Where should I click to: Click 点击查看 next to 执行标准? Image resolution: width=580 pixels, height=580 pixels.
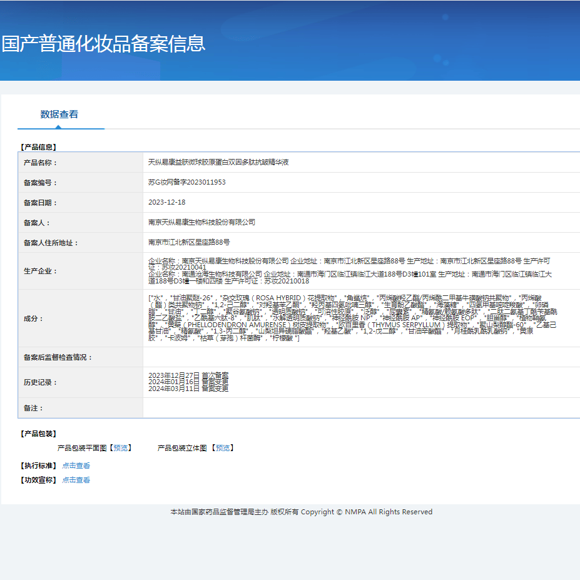[76, 466]
